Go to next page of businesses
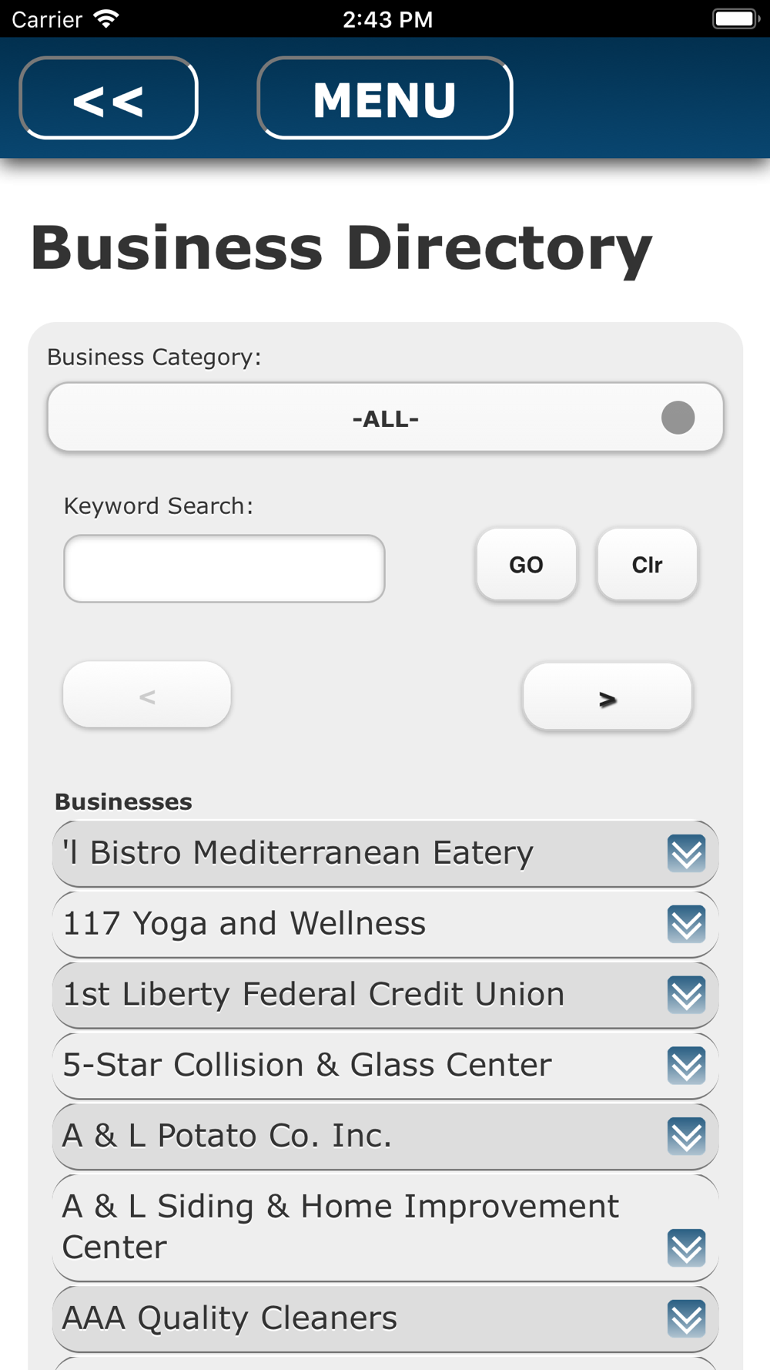 tap(608, 697)
